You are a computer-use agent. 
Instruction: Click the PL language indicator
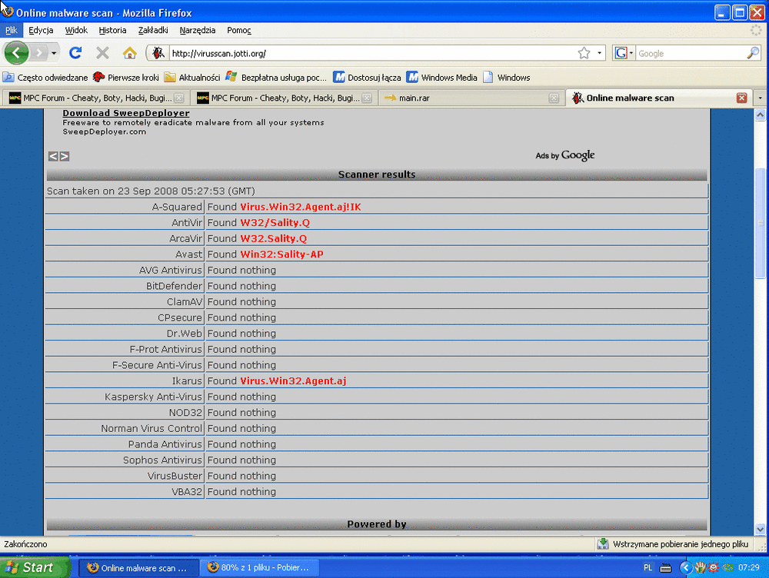point(647,568)
